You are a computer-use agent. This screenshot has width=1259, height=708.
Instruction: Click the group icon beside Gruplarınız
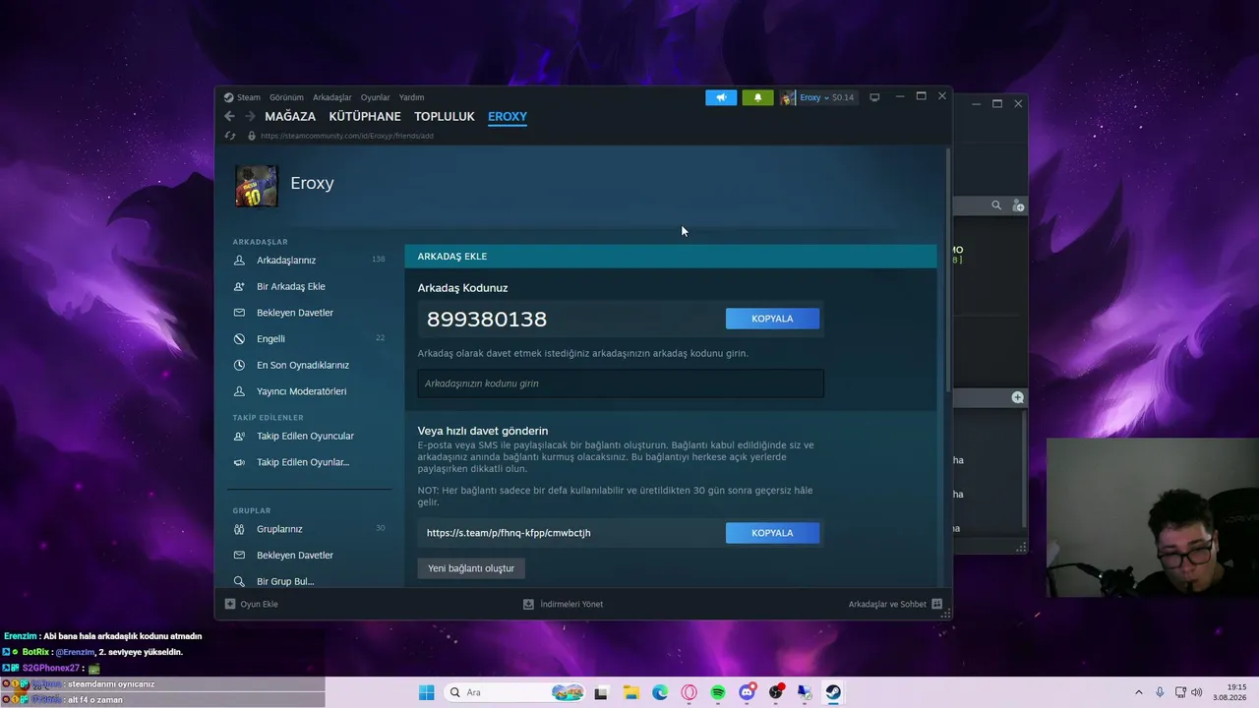pyautogui.click(x=239, y=529)
